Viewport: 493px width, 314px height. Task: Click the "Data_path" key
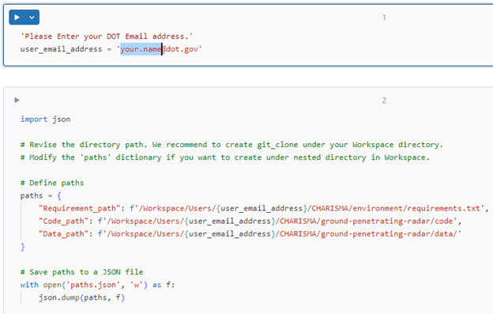pyautogui.click(x=63, y=234)
